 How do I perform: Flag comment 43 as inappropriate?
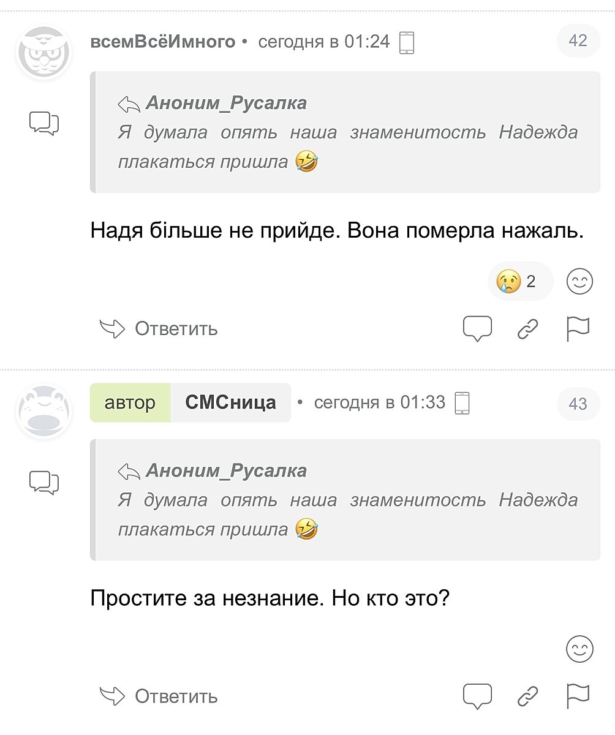point(578,696)
